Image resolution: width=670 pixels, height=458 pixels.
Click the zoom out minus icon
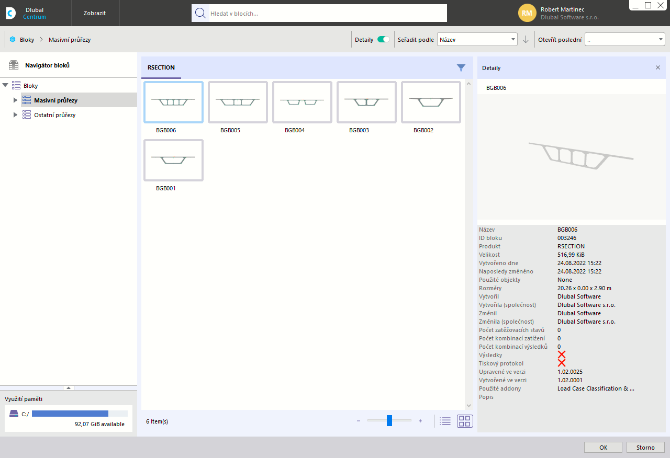tap(359, 421)
